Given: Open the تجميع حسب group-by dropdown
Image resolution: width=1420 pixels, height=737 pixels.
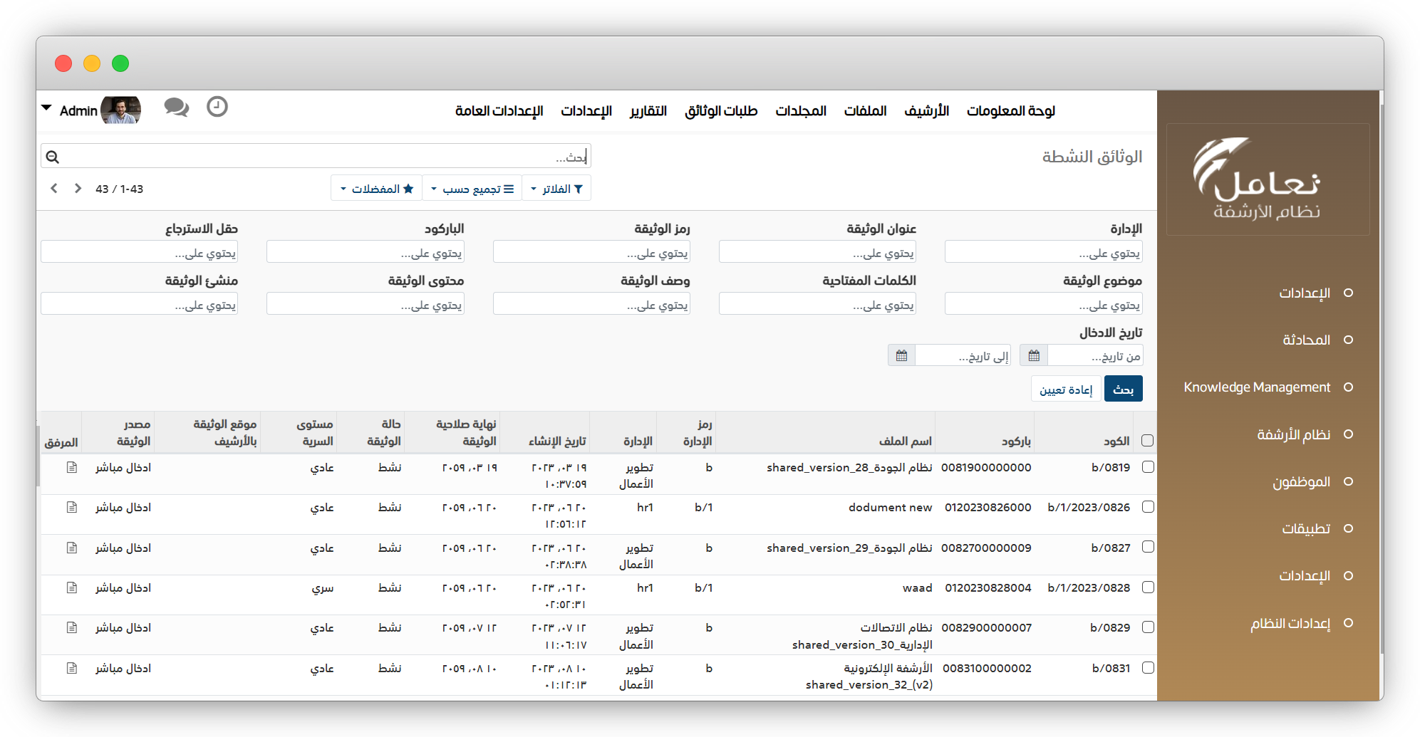Looking at the screenshot, I should [x=472, y=189].
